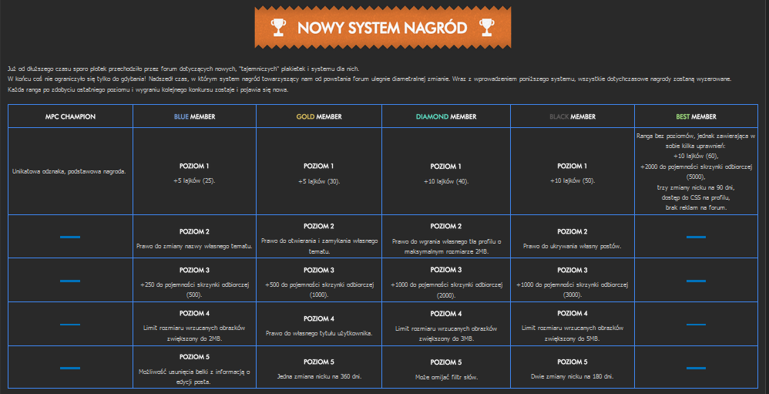This screenshot has width=769, height=394.
Task: Click the trophy icon right of the banner title
Action: [485, 28]
